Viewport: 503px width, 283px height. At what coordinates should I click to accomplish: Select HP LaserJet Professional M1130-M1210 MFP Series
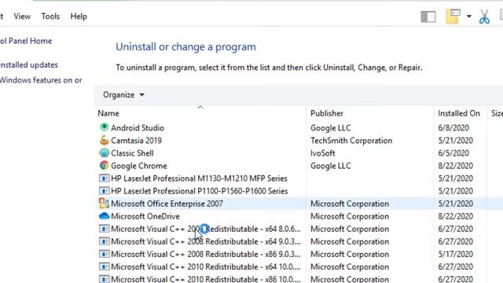(199, 178)
